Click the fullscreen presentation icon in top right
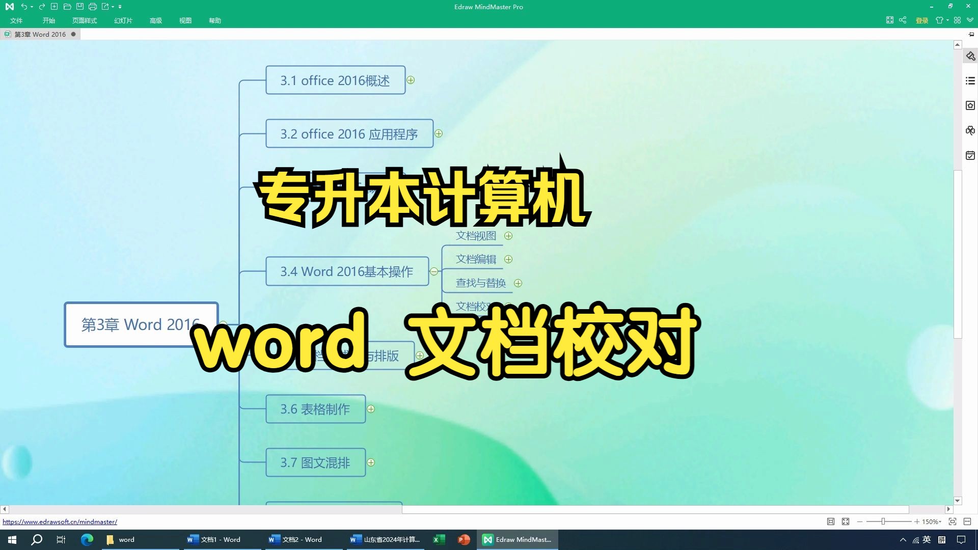 click(889, 20)
